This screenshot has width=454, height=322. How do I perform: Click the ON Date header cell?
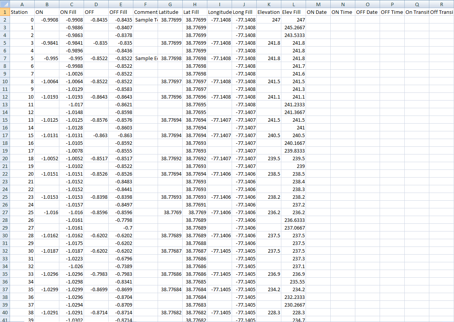pyautogui.click(x=318, y=12)
